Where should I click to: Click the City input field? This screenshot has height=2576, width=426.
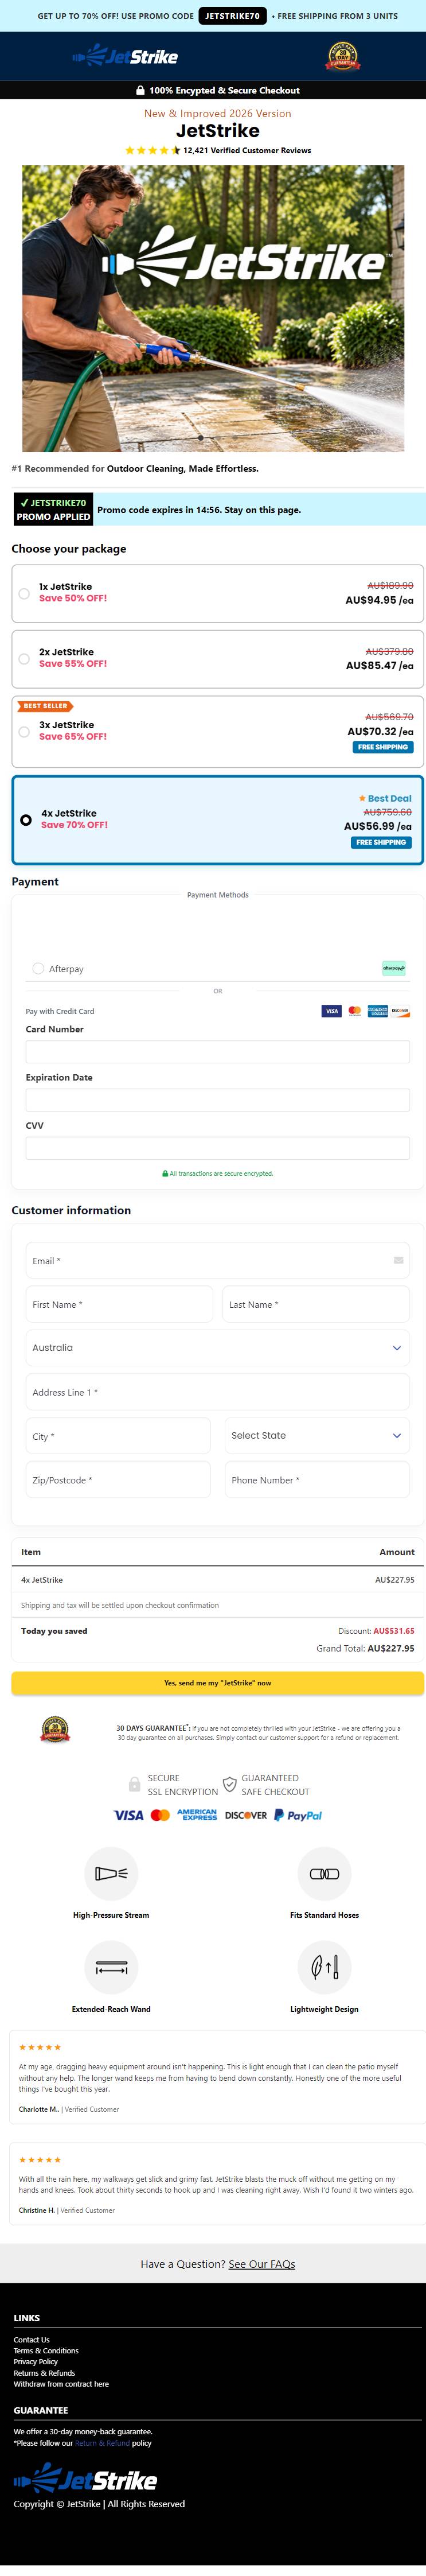point(118,1435)
